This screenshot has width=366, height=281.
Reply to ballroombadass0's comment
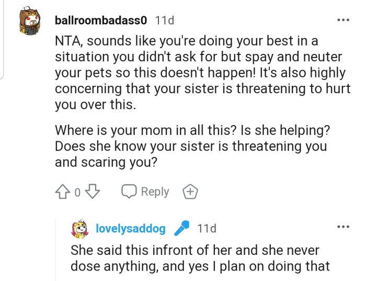click(x=145, y=192)
